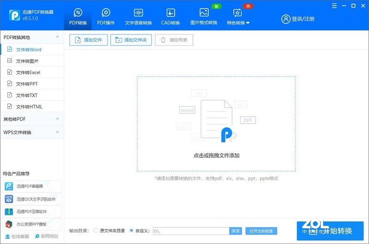Select 自定义 output radio option

131,230
